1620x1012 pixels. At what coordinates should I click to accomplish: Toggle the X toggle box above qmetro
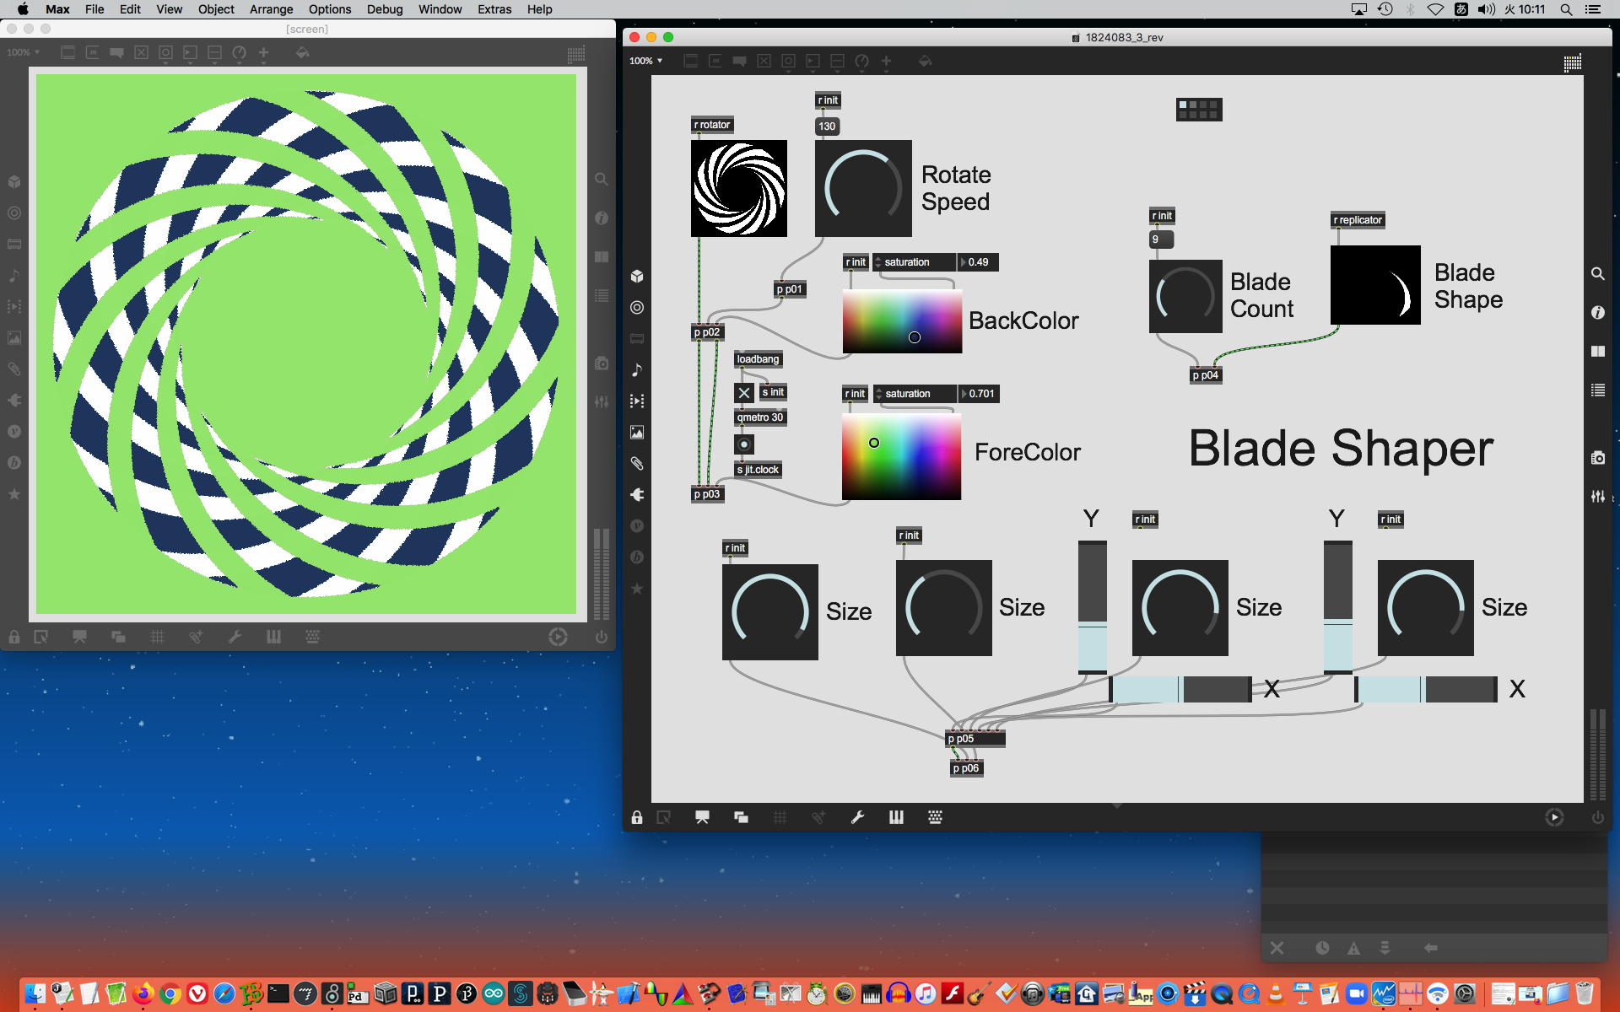coord(743,392)
